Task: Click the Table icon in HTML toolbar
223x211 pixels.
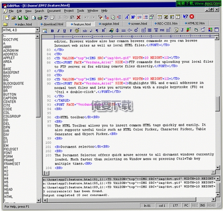Action: coord(144,30)
